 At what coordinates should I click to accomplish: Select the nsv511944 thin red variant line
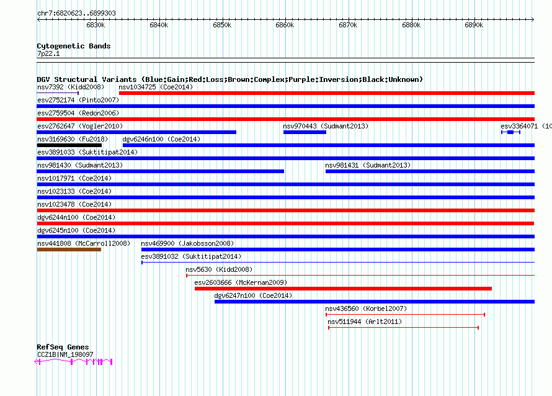coord(403,328)
